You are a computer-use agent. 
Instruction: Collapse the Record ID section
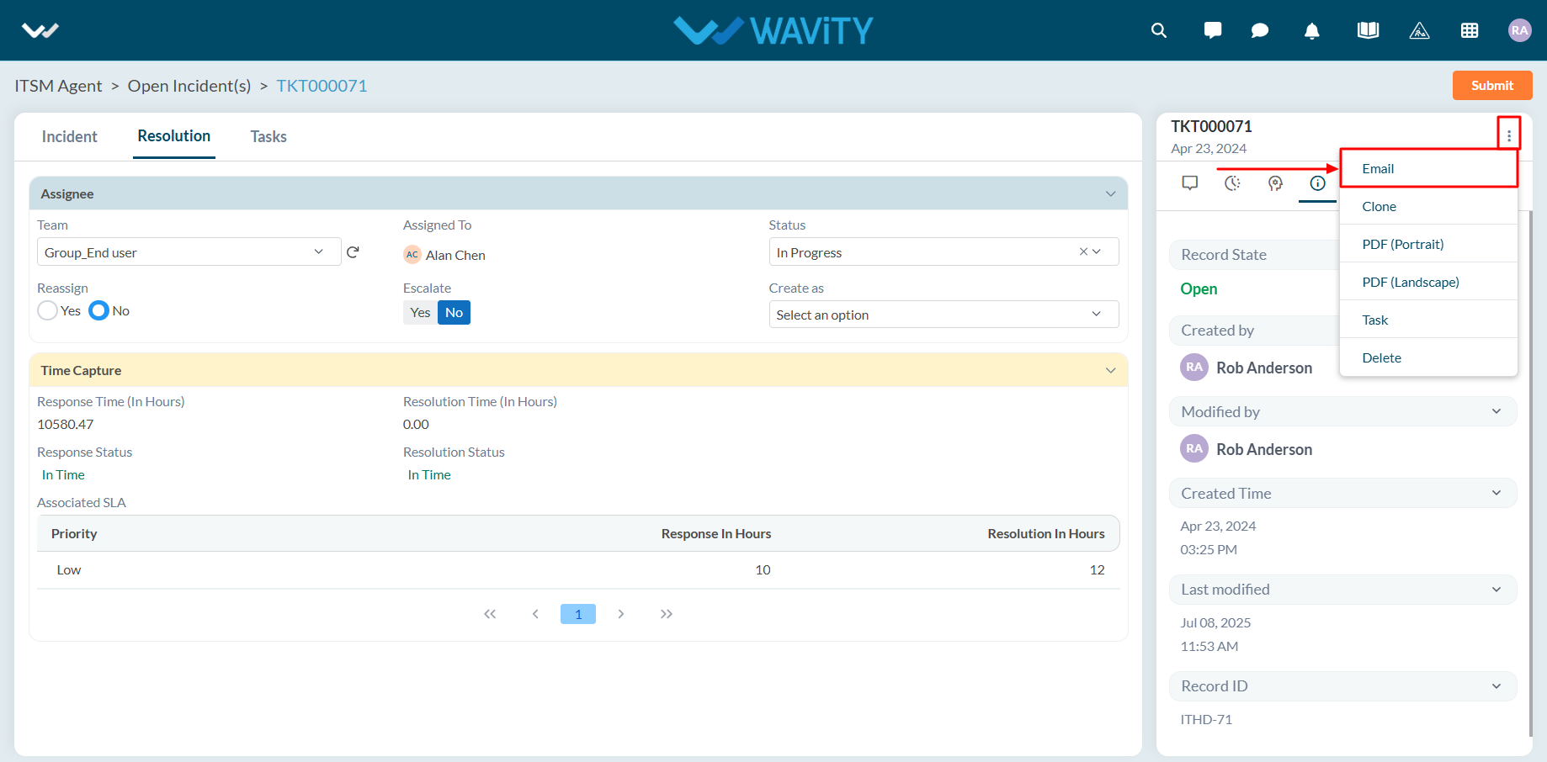click(x=1496, y=686)
